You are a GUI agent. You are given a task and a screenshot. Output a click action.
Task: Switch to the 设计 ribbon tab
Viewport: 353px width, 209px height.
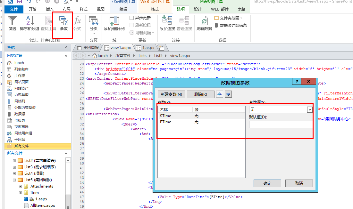pyautogui.click(x=198, y=9)
